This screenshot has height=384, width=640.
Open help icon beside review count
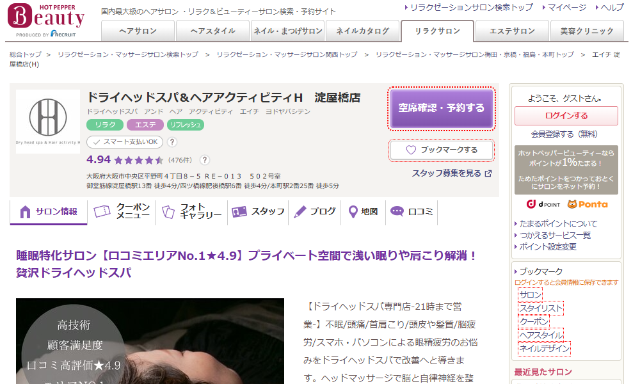[x=205, y=160]
